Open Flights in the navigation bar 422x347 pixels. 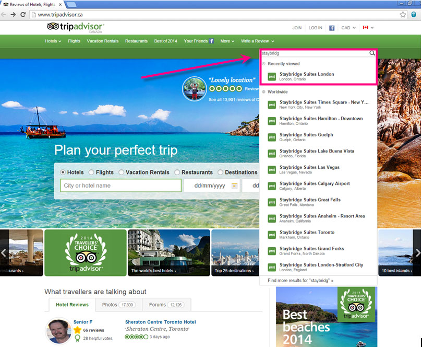pos(74,41)
